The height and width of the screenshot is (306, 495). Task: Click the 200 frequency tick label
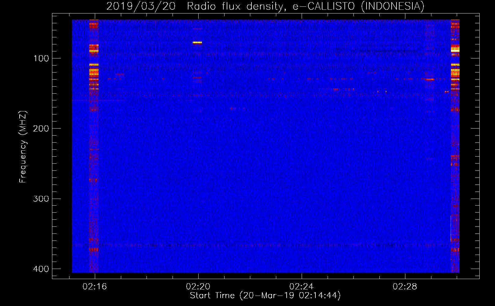41,129
